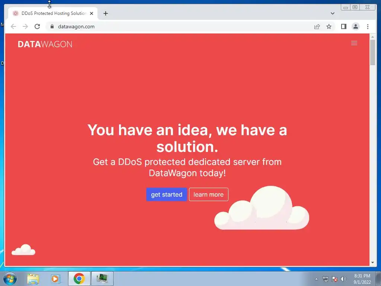Open the monitor app on the taskbar
The image size is (381, 286).
click(x=102, y=279)
